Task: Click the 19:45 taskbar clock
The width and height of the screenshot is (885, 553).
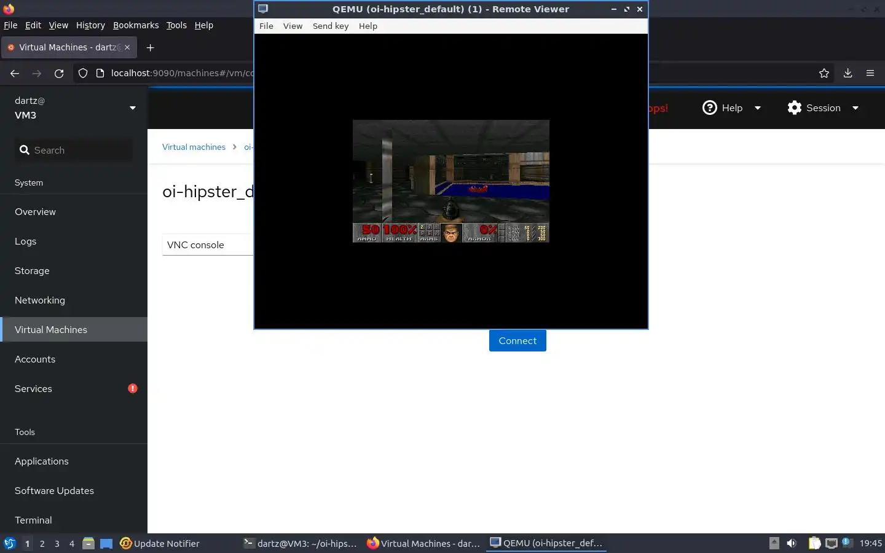Action: pyautogui.click(x=870, y=543)
